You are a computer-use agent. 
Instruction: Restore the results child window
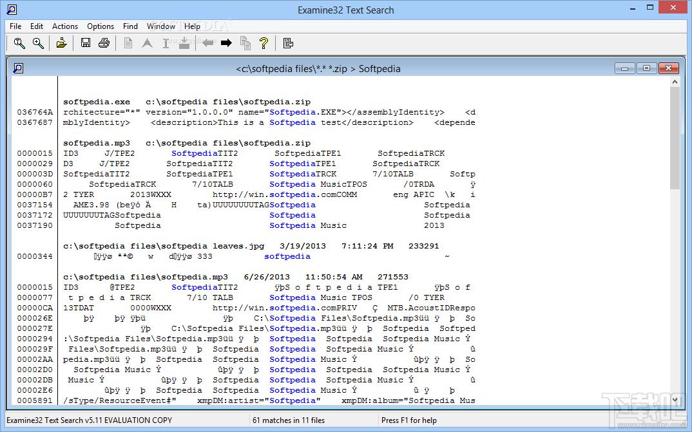(646, 68)
